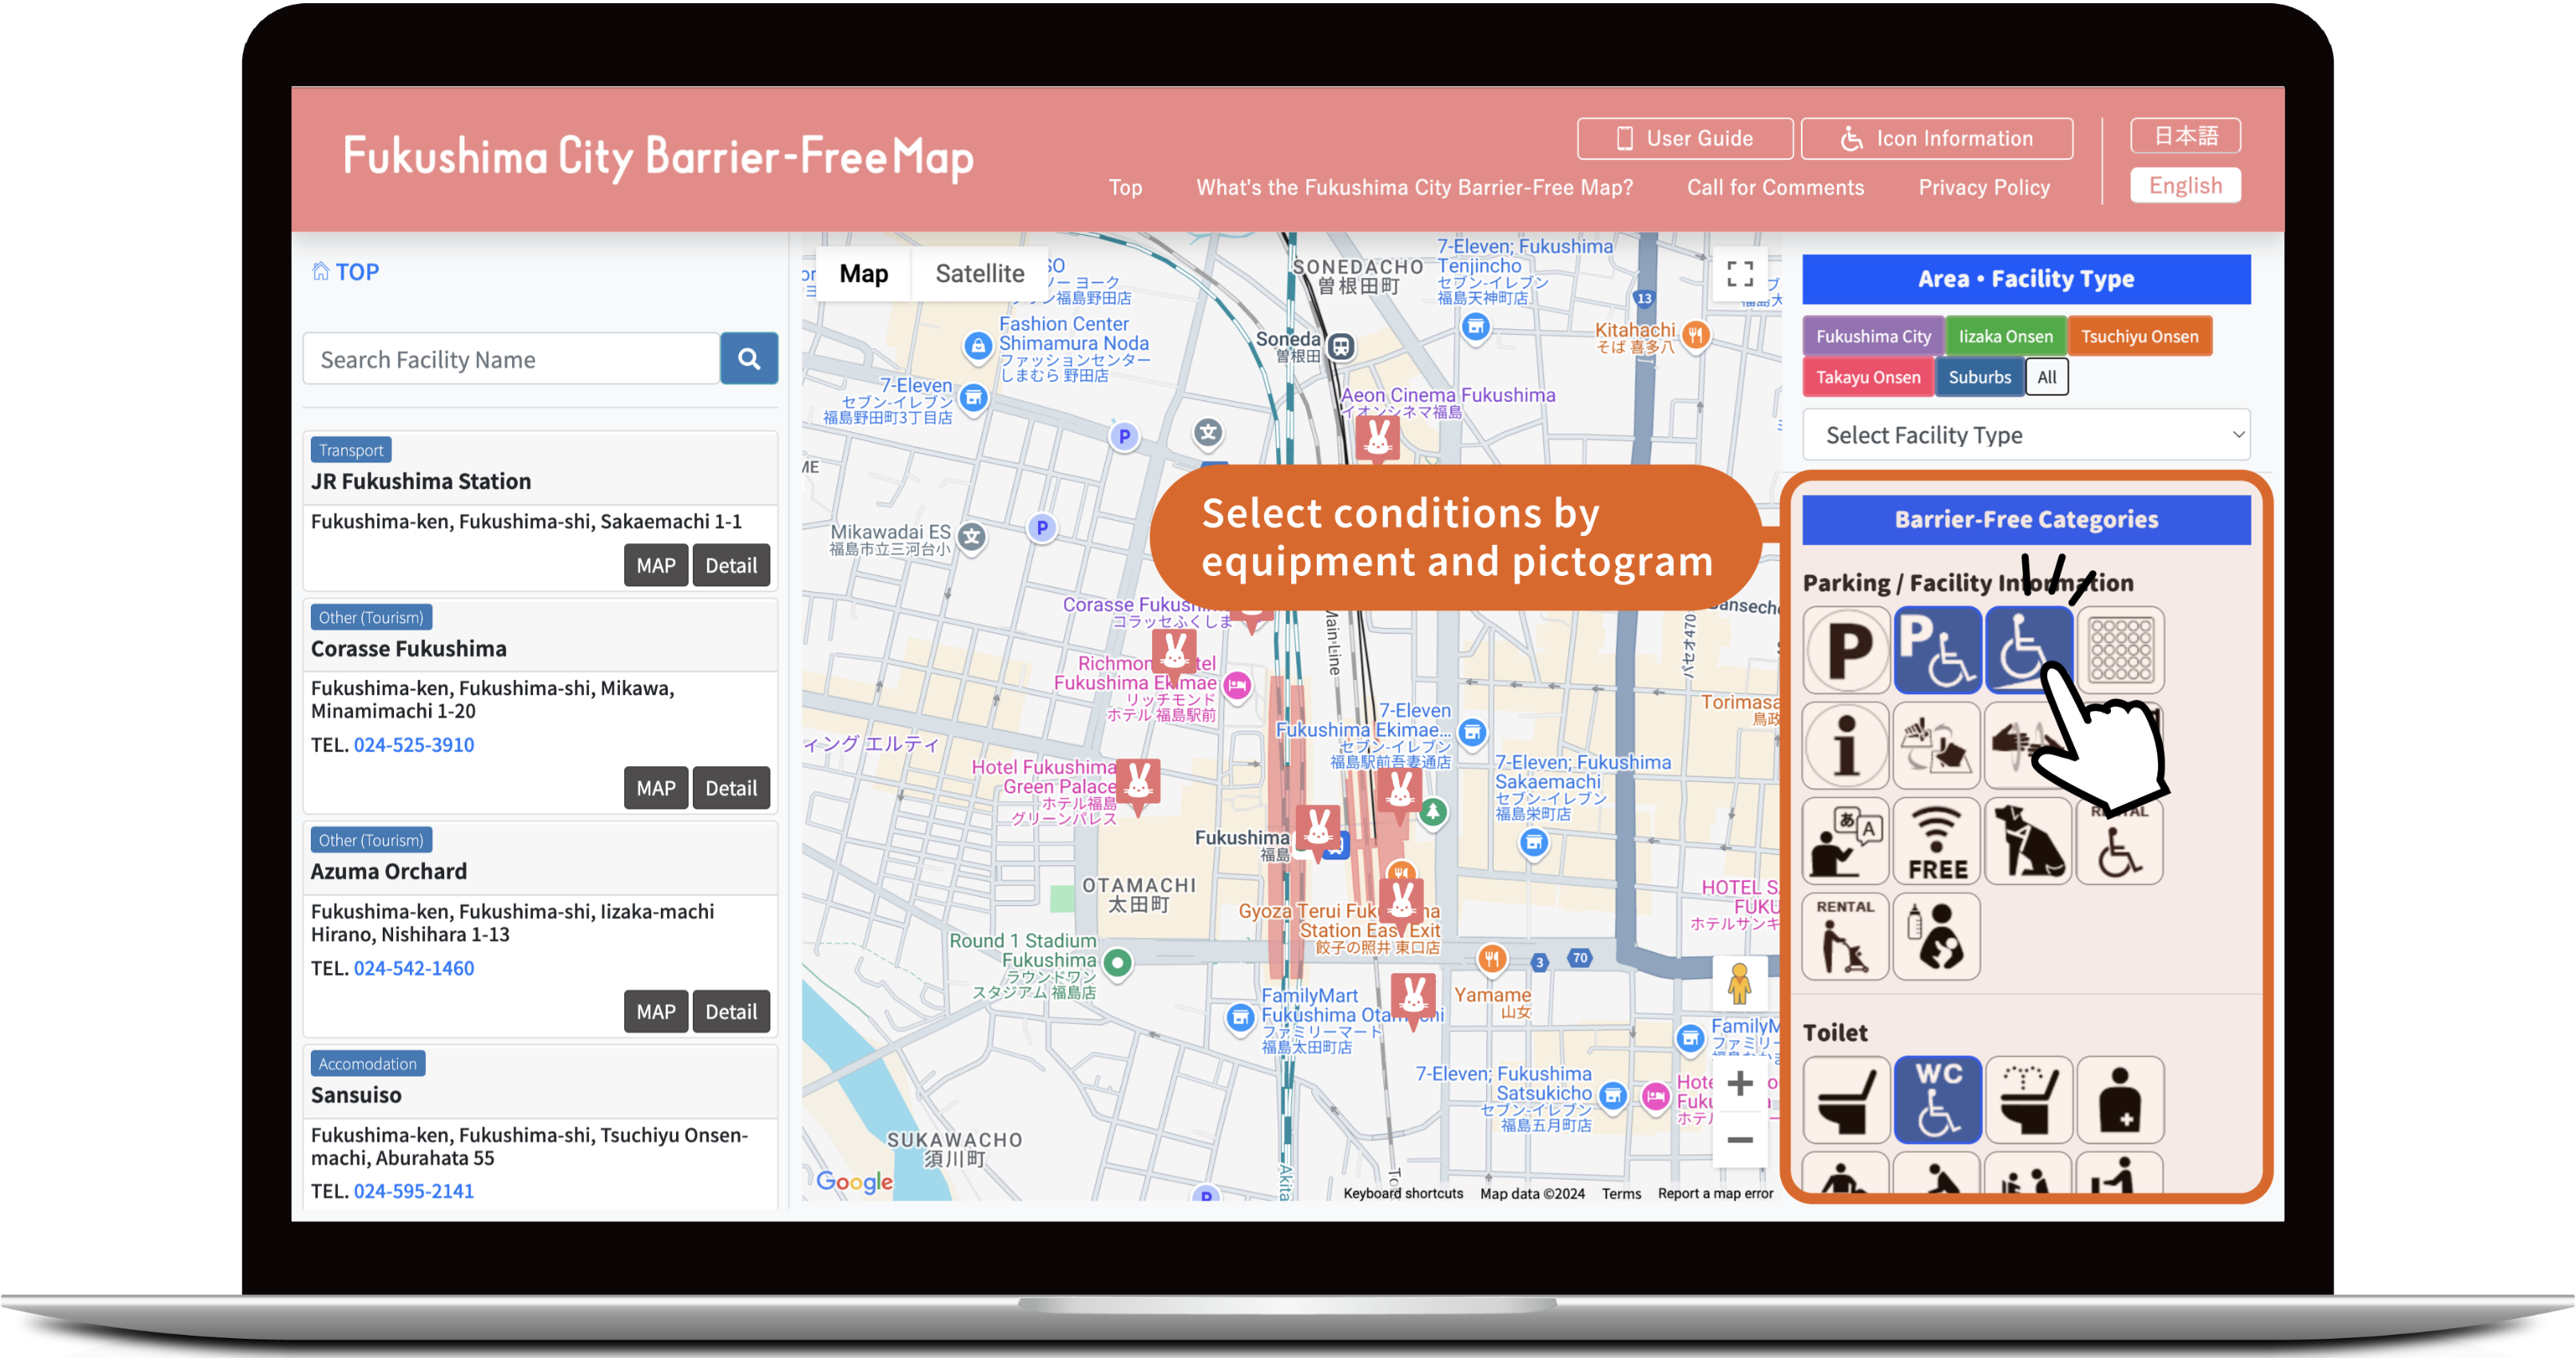
Task: Open the User Guide
Action: point(1685,138)
